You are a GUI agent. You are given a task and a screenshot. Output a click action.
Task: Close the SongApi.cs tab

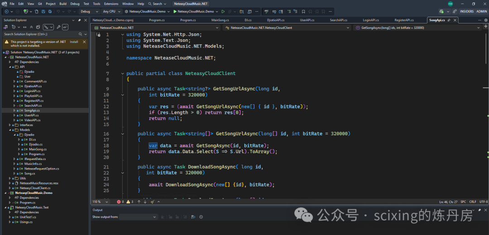click(455, 20)
